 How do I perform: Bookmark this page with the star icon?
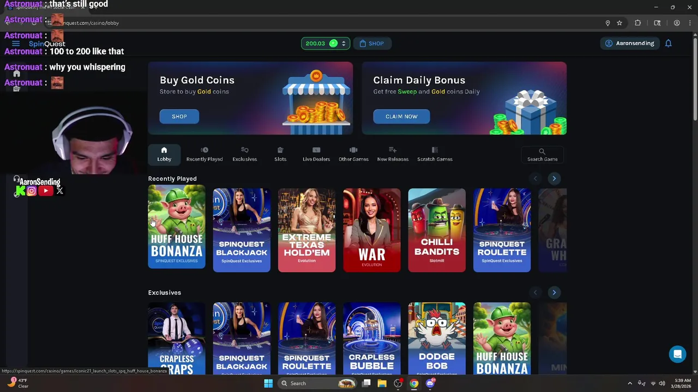[619, 23]
